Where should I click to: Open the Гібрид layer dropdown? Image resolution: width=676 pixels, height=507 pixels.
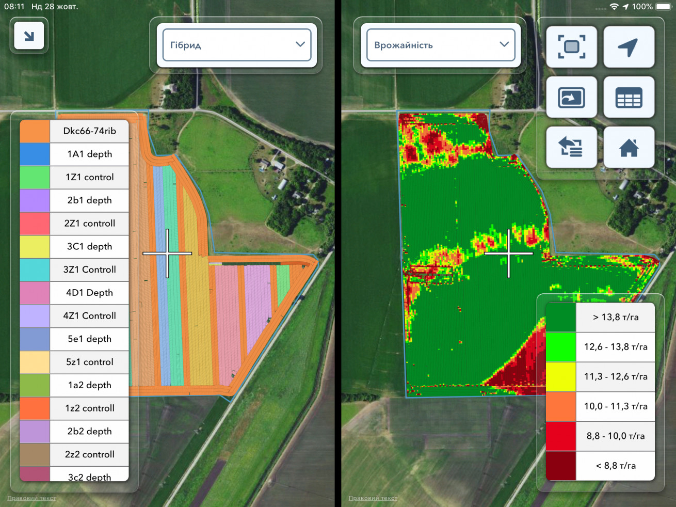tap(237, 45)
